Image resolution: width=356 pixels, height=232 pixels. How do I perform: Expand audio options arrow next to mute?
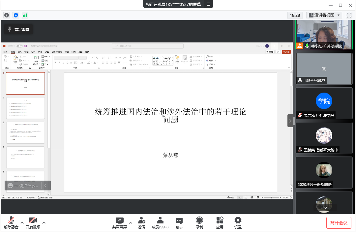click(x=22, y=223)
